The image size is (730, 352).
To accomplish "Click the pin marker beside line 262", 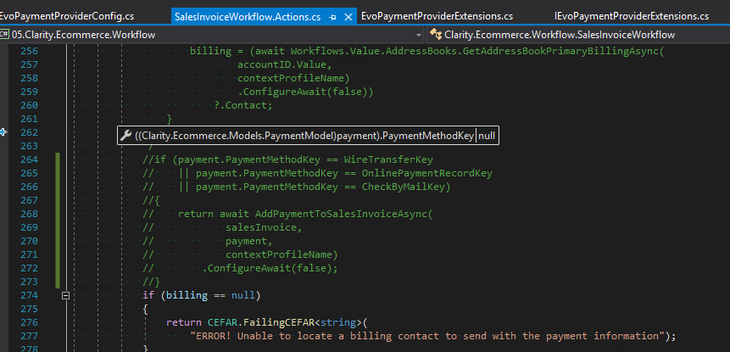I will tap(3, 132).
